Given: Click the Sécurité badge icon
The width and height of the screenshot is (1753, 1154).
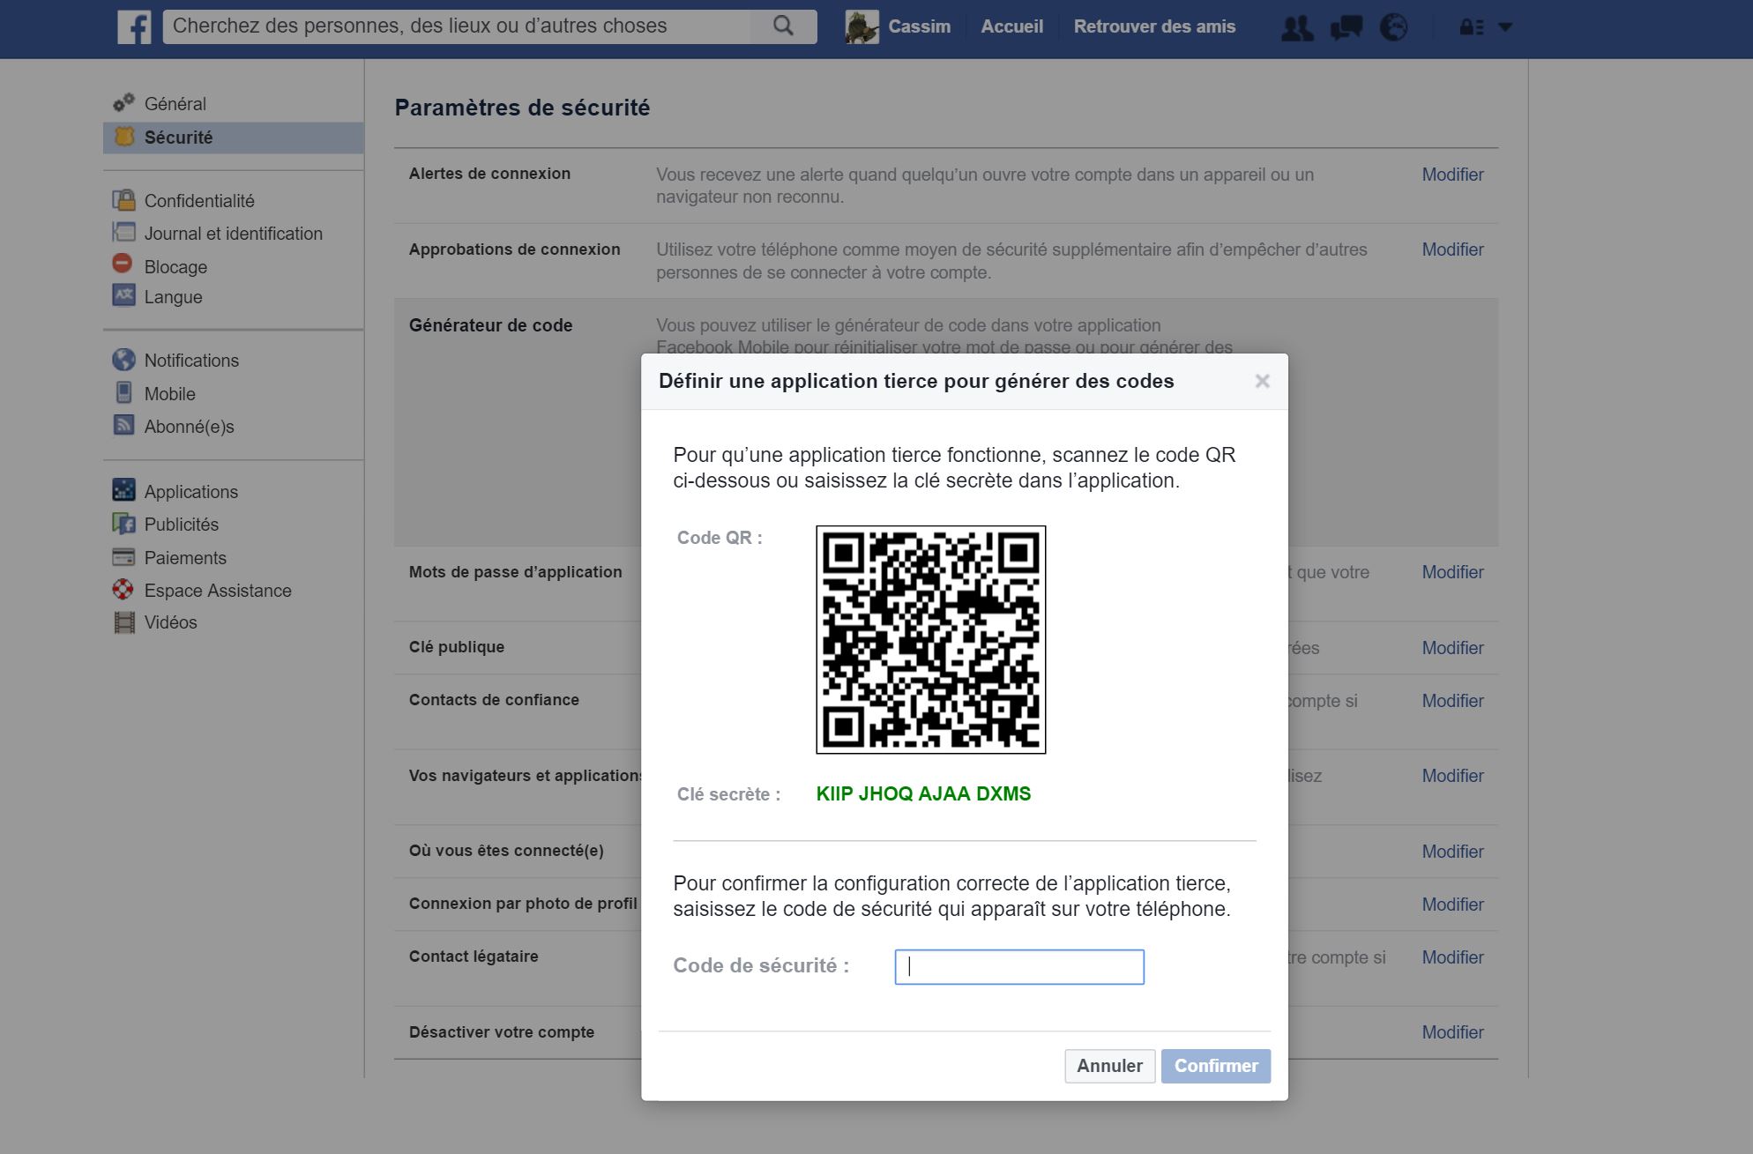Looking at the screenshot, I should pos(124,136).
